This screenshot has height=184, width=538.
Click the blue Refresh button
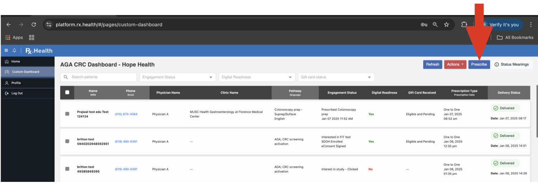click(x=433, y=64)
